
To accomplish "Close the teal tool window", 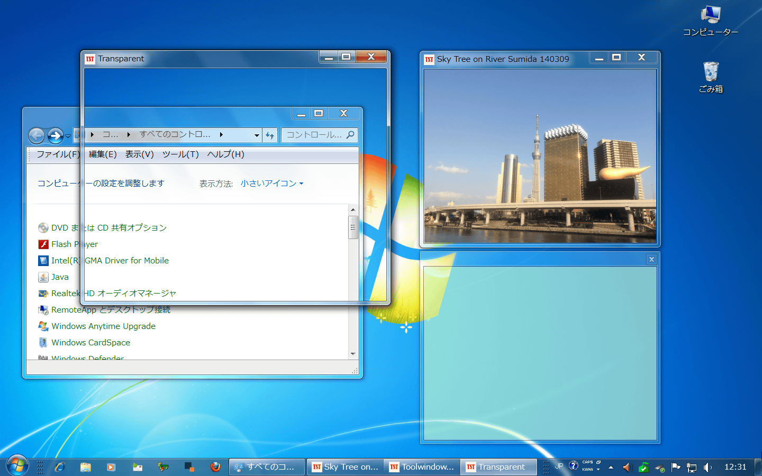I will click(651, 259).
